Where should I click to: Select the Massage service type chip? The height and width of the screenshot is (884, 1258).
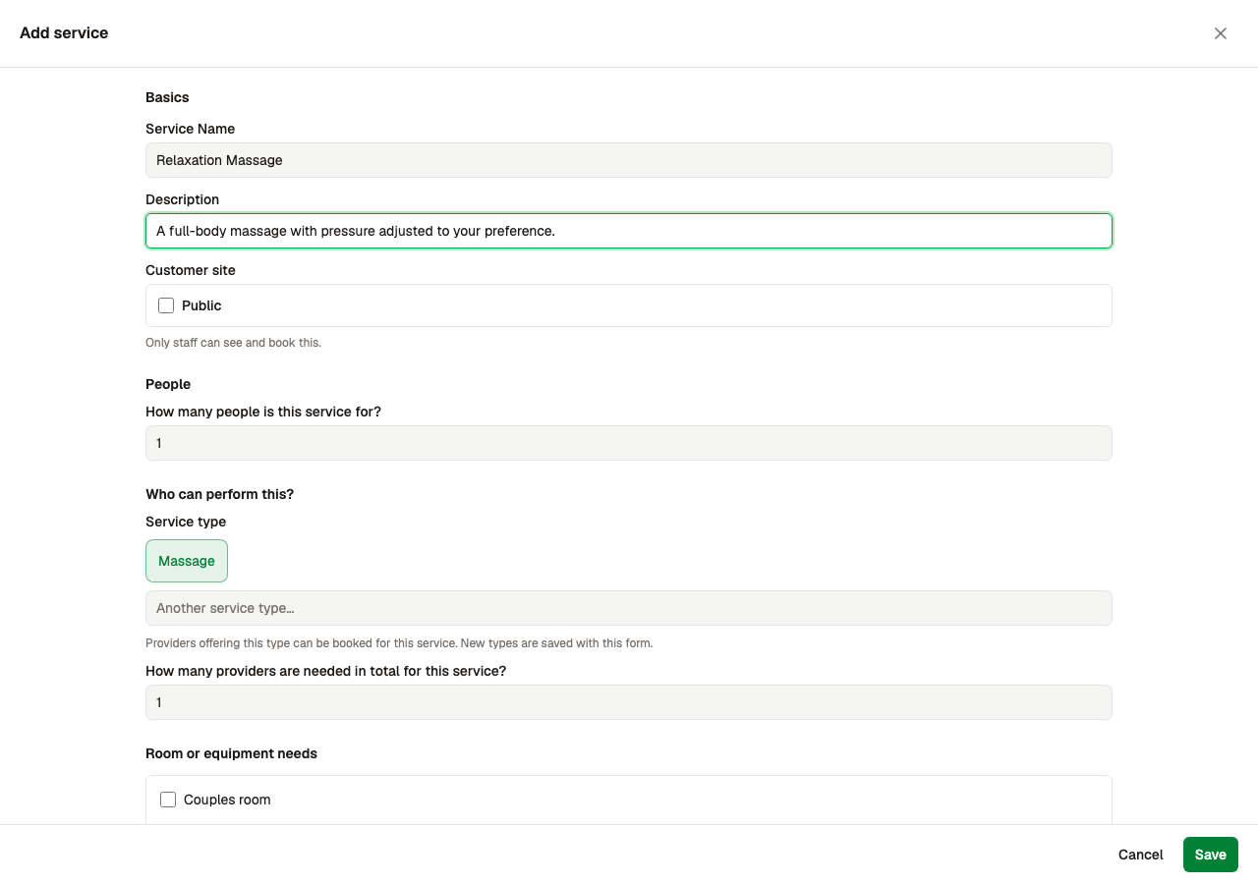point(187,561)
